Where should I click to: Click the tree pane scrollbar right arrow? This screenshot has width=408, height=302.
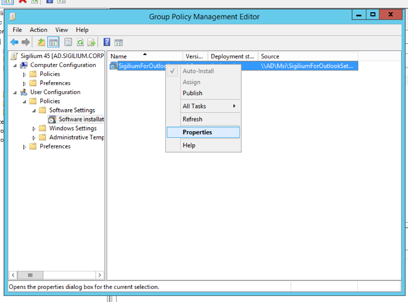coord(100,275)
